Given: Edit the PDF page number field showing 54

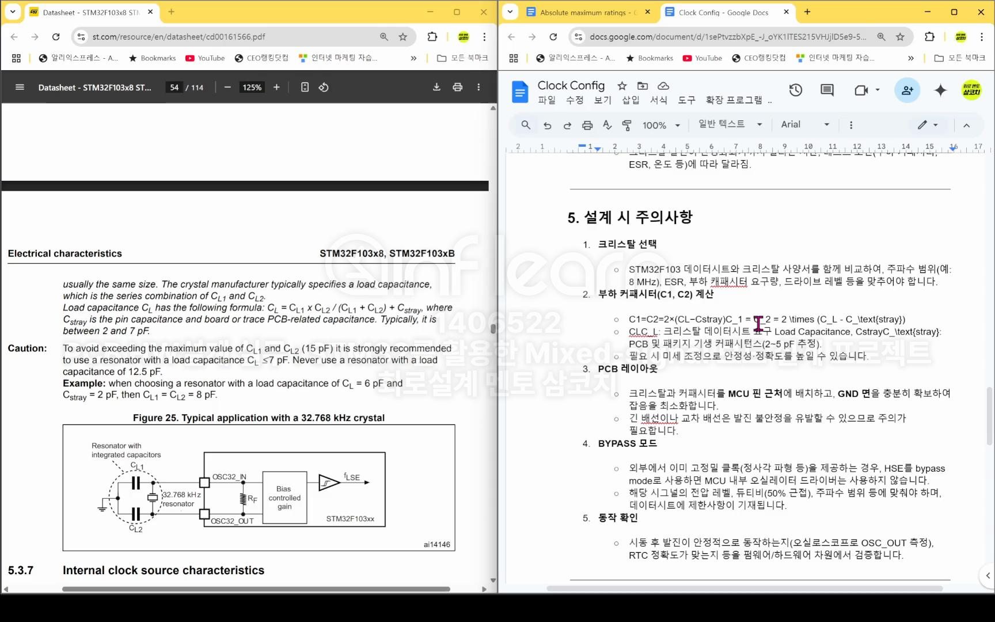Looking at the screenshot, I should (x=174, y=87).
